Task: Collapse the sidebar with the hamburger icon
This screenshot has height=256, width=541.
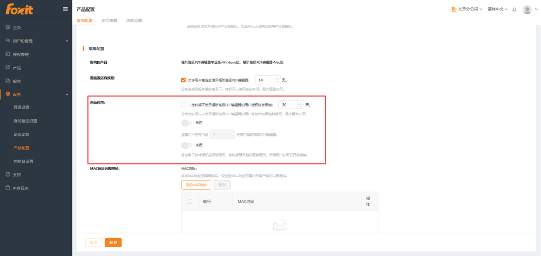Action: pyautogui.click(x=65, y=9)
